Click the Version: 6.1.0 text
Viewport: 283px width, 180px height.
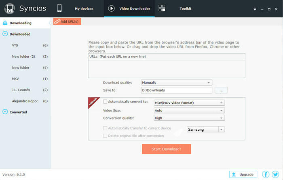click(x=13, y=174)
